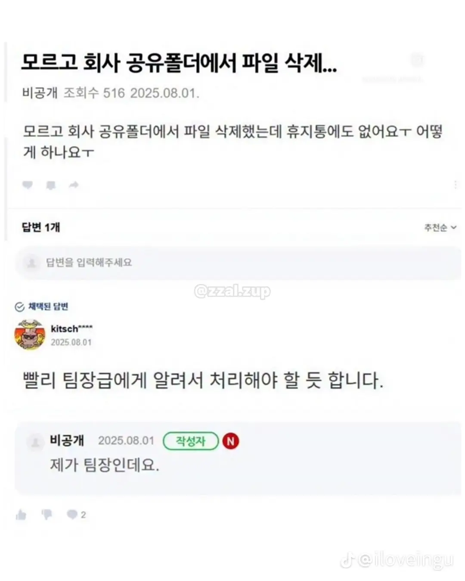This screenshot has height=581, width=465.
Task: Open the comment icon under the question
Action: pos(51,185)
